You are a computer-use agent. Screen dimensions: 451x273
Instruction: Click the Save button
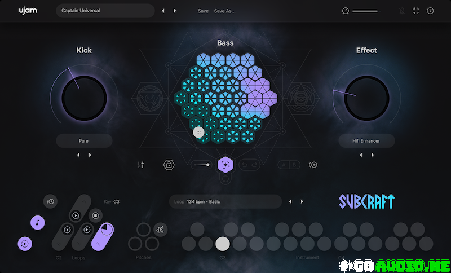click(x=203, y=11)
